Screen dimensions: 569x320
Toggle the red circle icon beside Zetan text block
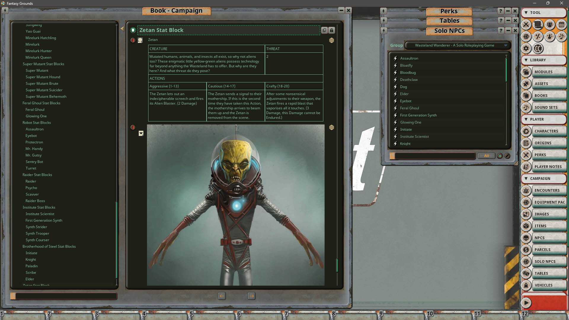tap(133, 40)
